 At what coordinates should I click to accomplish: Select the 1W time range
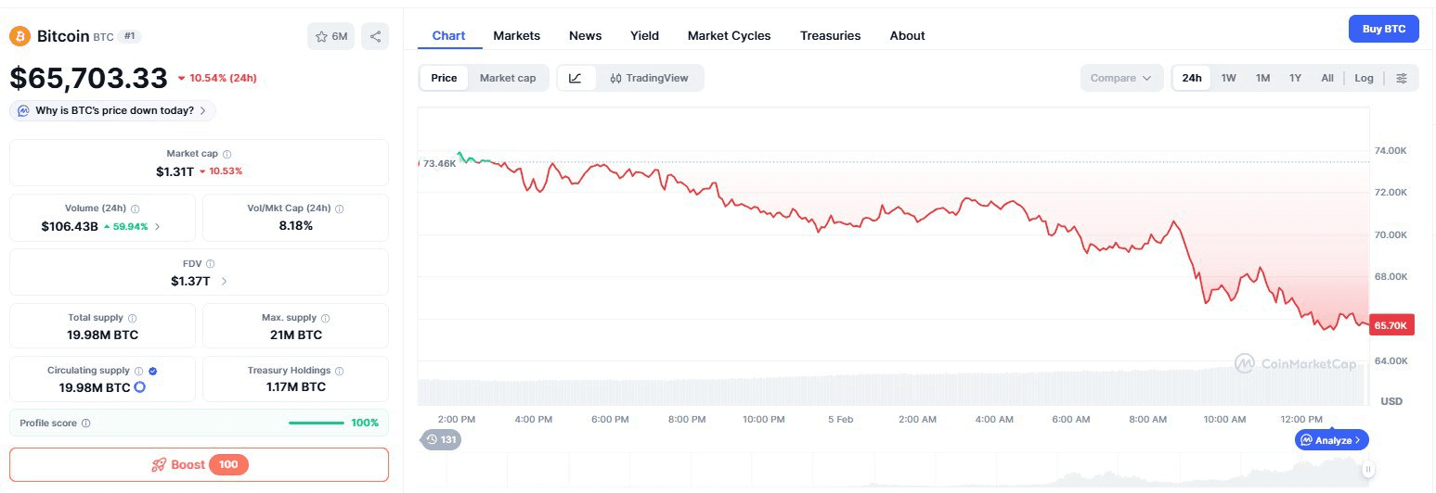[x=1228, y=78]
